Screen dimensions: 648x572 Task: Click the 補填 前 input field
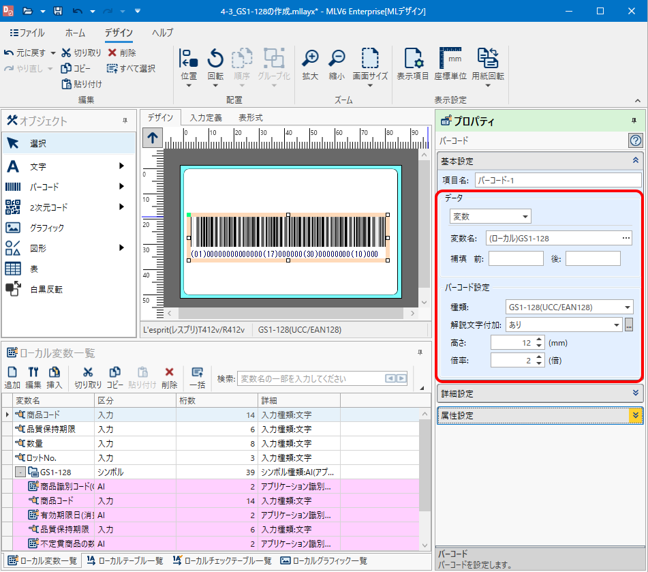516,258
